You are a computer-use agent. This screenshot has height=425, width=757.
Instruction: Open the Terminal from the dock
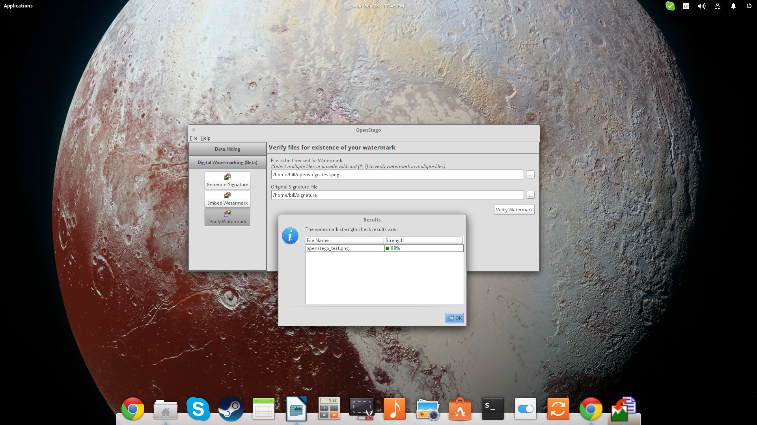[x=492, y=409]
